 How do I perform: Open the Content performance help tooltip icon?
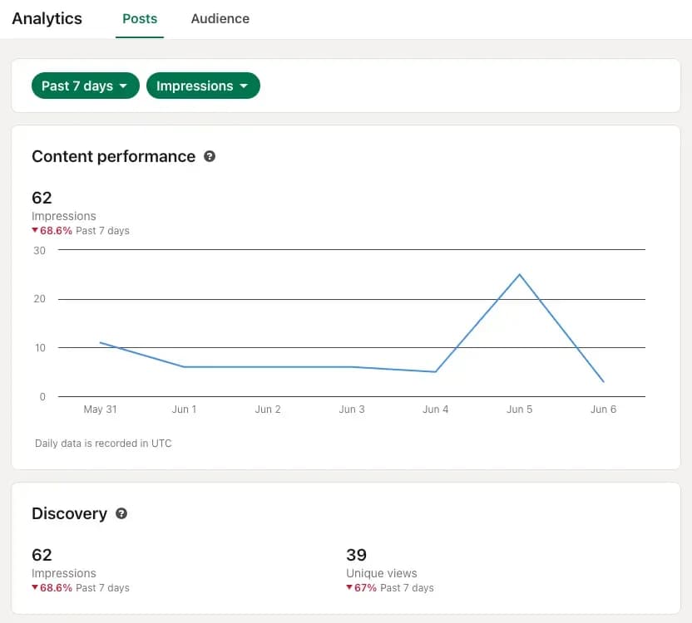(210, 156)
